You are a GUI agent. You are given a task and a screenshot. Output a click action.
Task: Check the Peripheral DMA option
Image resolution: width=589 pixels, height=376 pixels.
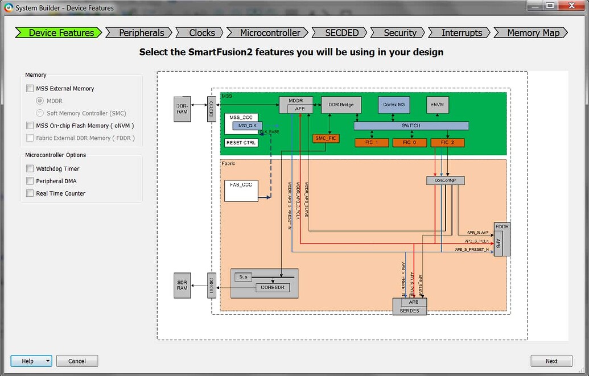coord(30,181)
